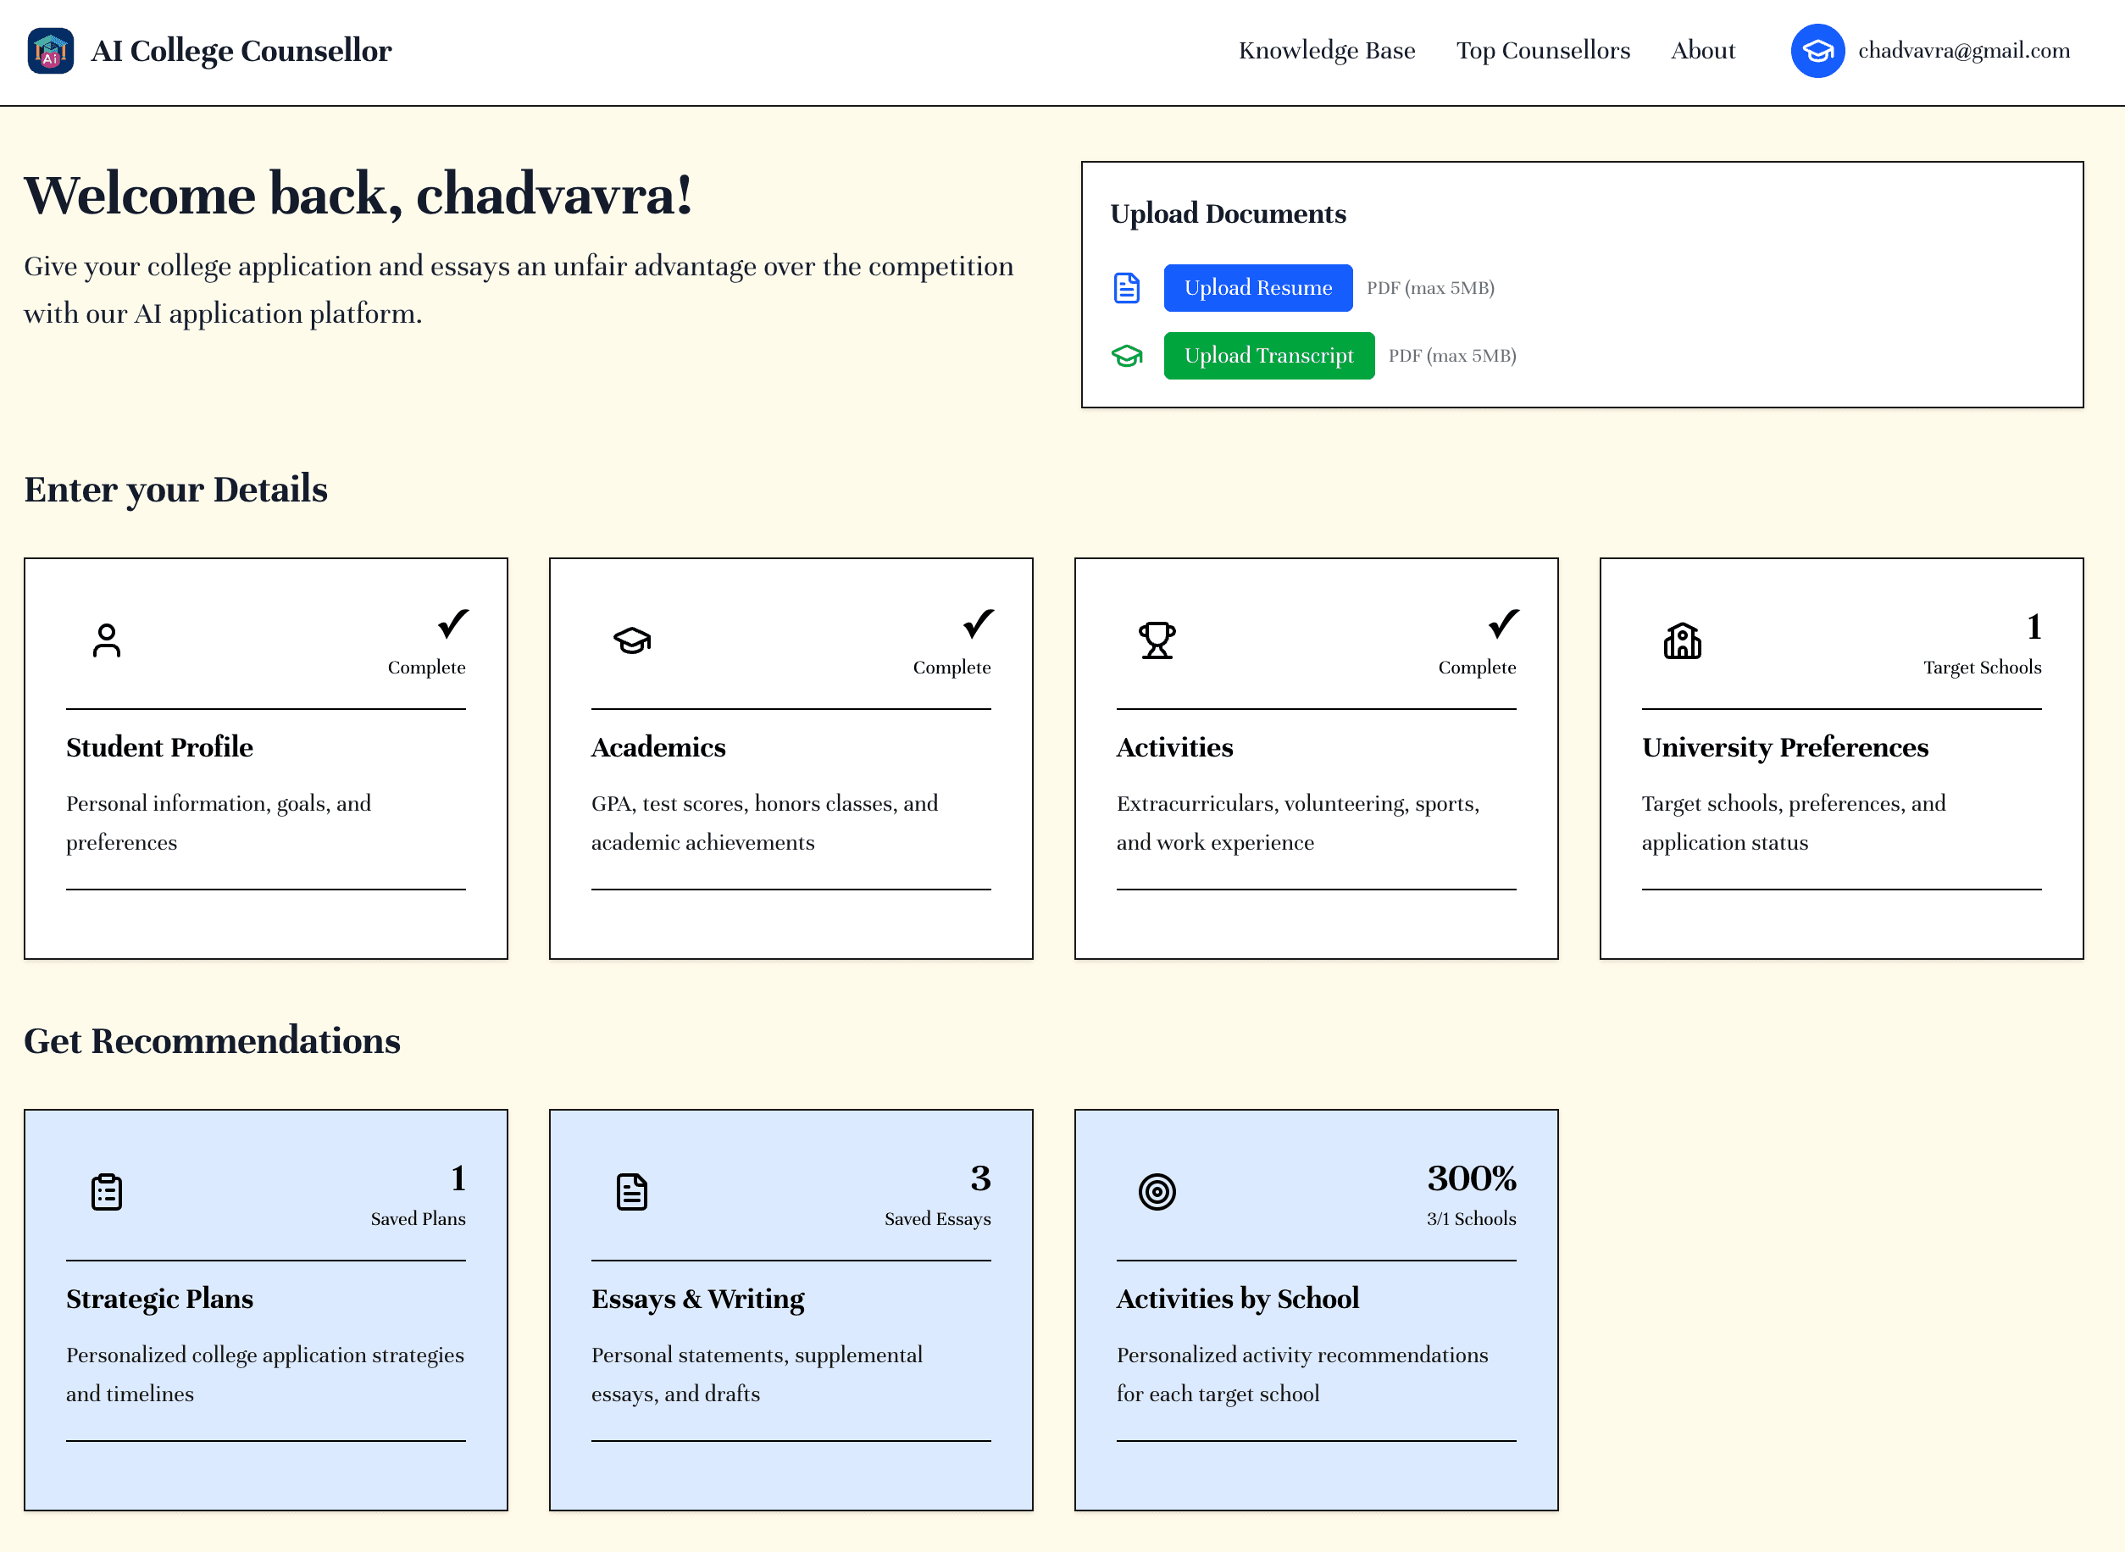Screen dimensions: 2125x1552
Task: Click 'Extracurriculars, volunteering, sports' description
Action: pyautogui.click(x=1297, y=823)
